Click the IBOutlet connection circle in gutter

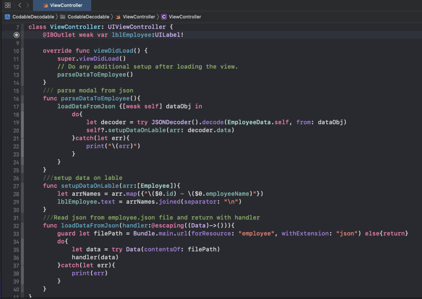pyautogui.click(x=16, y=35)
